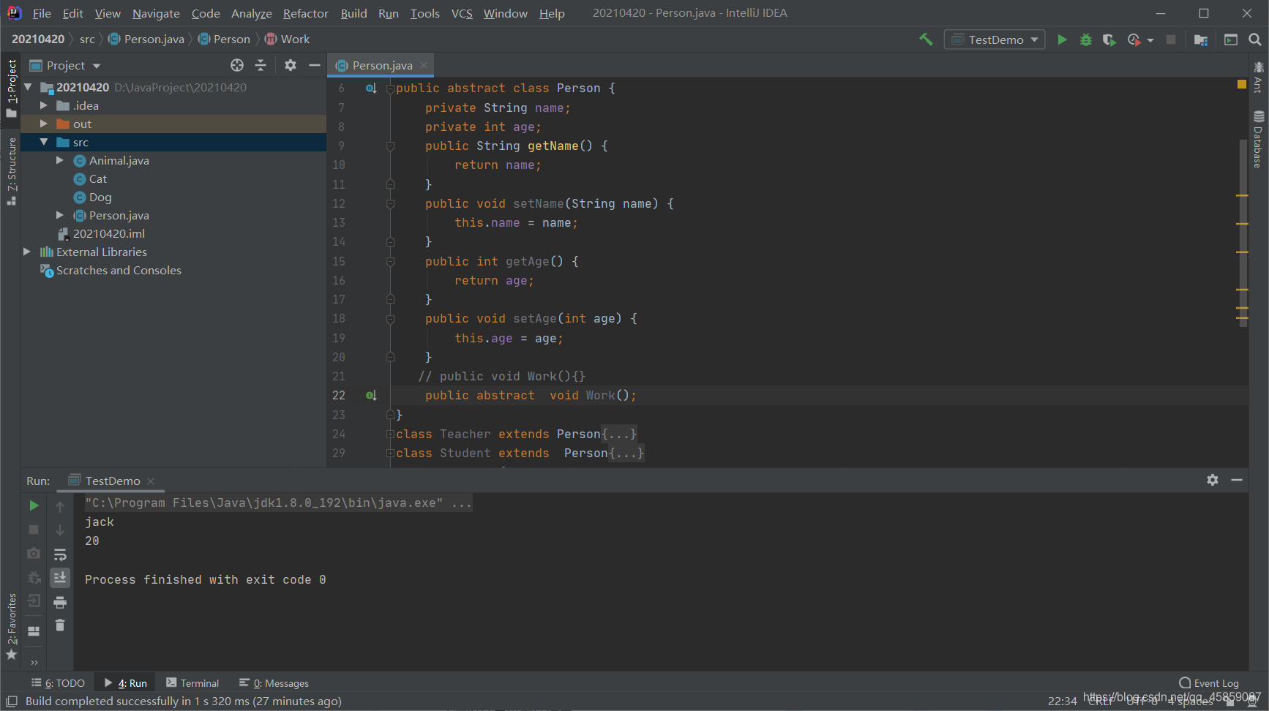Click the trash icon to clear console output
1269x711 pixels.
point(60,625)
